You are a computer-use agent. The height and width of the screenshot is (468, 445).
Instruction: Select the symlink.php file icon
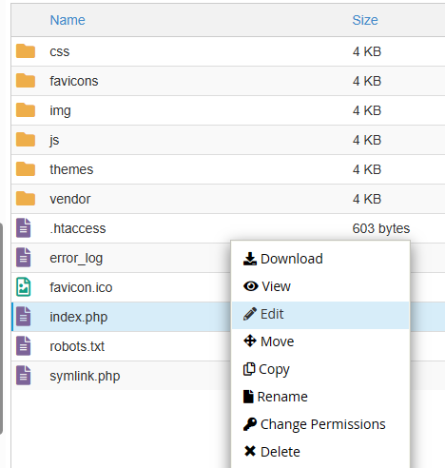pyautogui.click(x=24, y=376)
